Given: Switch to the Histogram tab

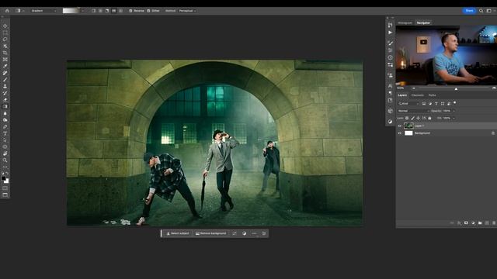Looking at the screenshot, I should (x=405, y=22).
